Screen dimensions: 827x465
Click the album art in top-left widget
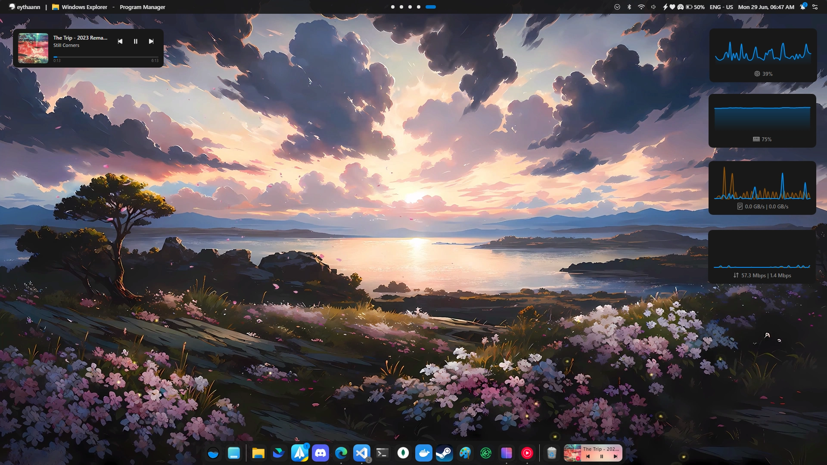[x=33, y=48]
